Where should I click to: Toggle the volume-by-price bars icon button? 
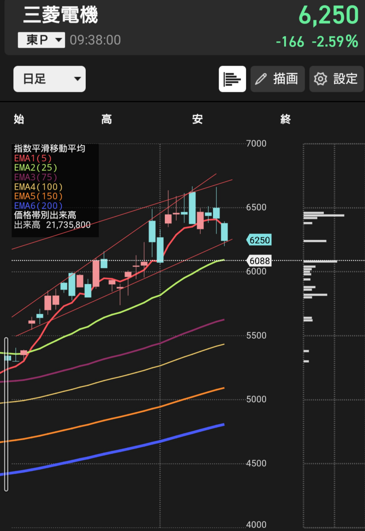pyautogui.click(x=232, y=79)
